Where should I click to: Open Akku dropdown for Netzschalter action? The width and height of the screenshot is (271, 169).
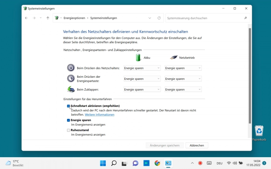tap(142, 68)
